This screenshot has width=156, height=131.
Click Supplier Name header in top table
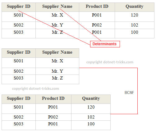57,7
